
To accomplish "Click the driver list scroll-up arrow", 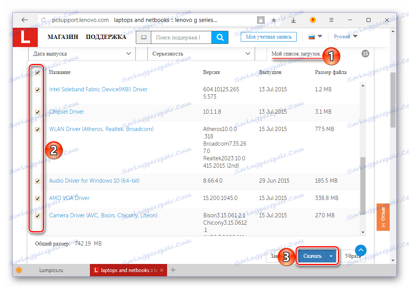I will pos(363,86).
